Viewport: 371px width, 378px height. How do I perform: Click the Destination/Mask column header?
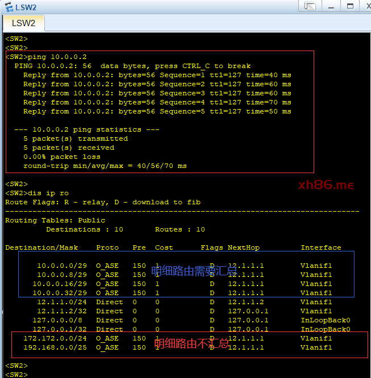tap(43, 247)
